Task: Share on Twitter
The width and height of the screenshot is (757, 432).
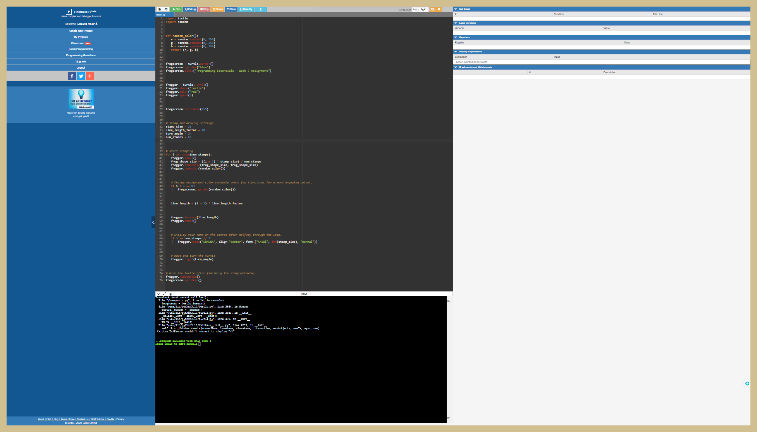Action: [81, 76]
